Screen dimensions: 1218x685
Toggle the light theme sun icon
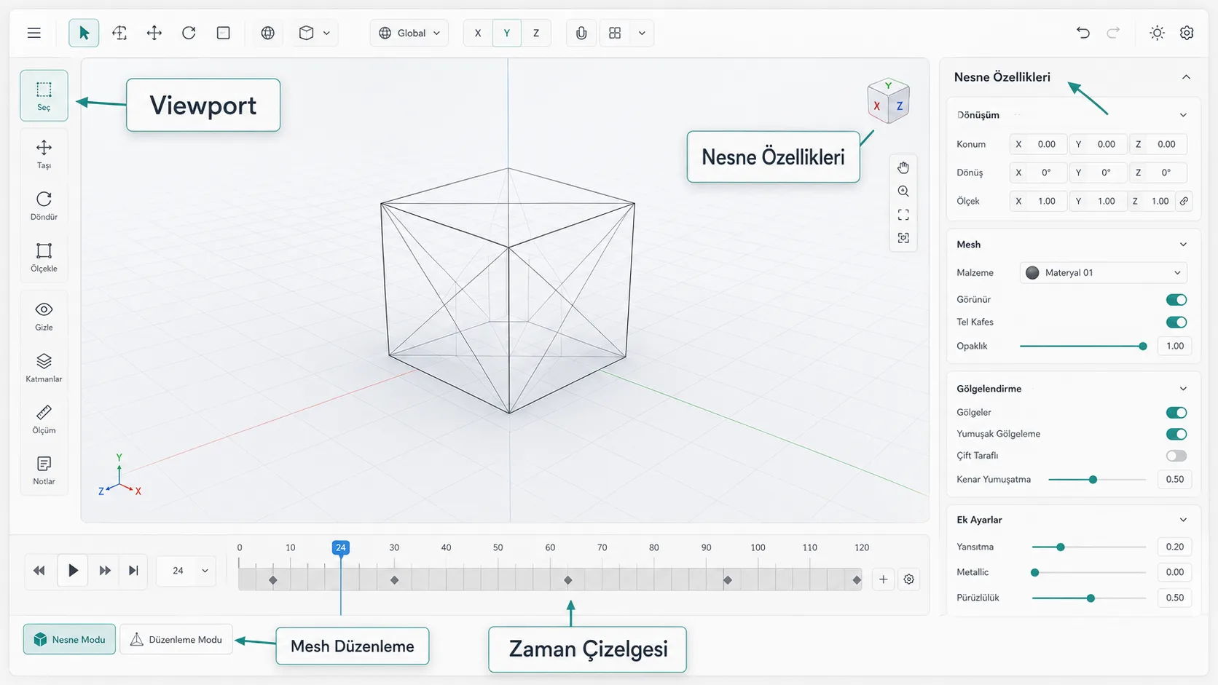[x=1157, y=33]
